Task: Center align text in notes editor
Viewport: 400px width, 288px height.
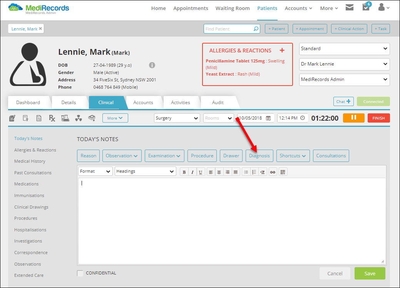Action: click(x=219, y=172)
